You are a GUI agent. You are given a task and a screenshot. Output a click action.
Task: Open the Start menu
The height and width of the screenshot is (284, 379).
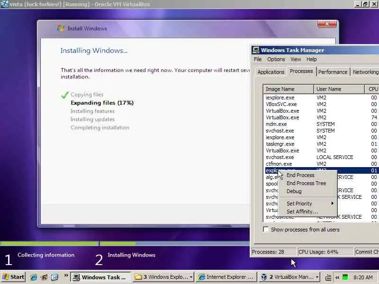coord(13,277)
